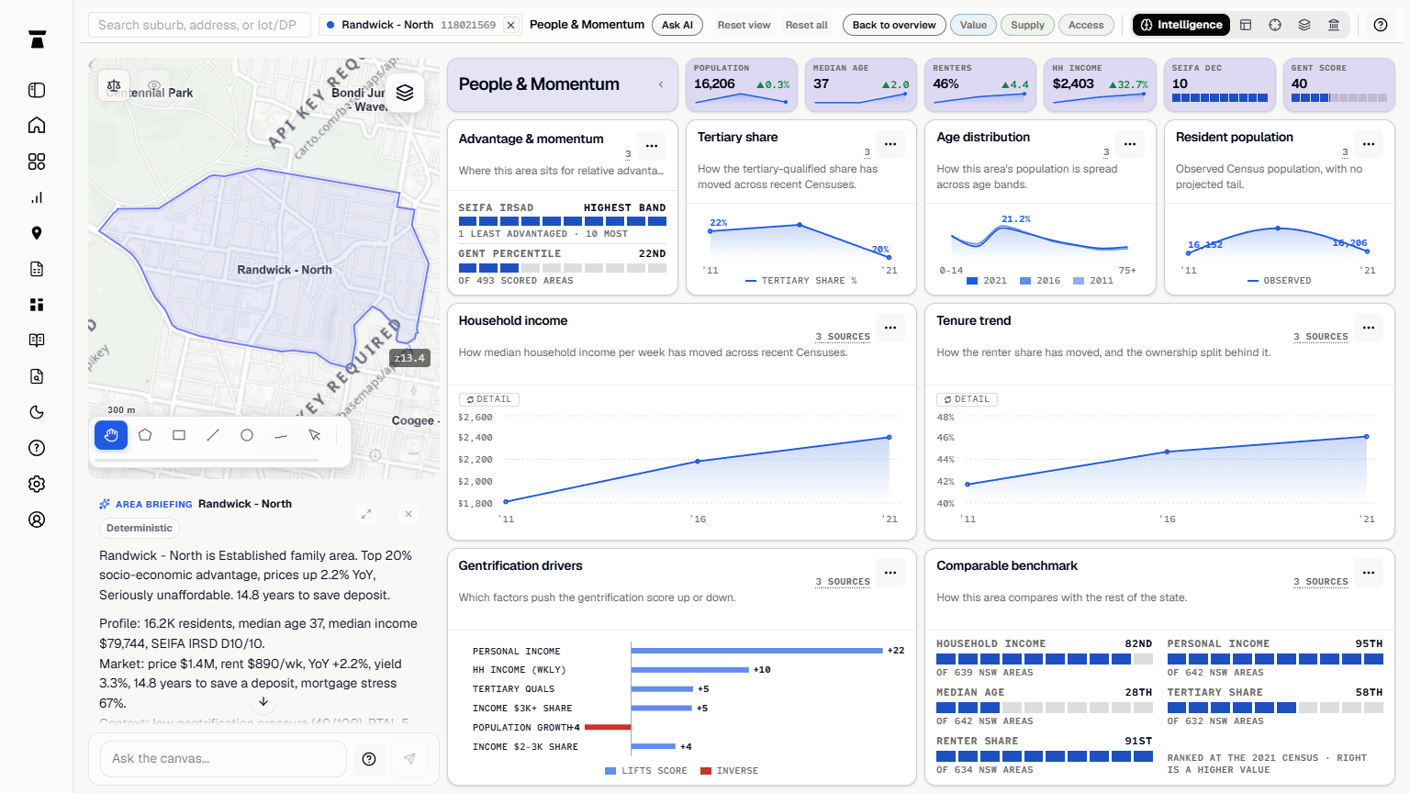
Task: Toggle the Supply filter pill
Action: (1027, 25)
